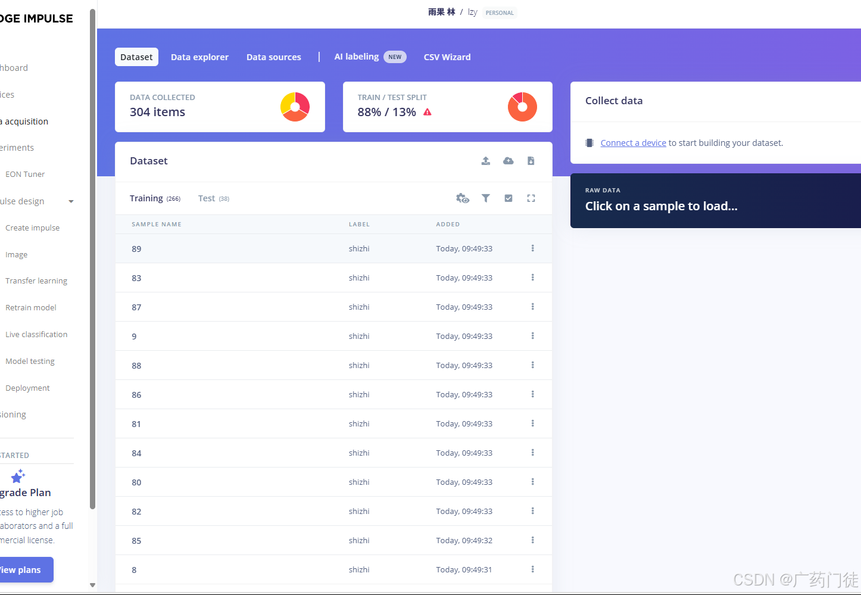Click the export dataset file icon
Viewport: 861px width, 595px height.
531,161
